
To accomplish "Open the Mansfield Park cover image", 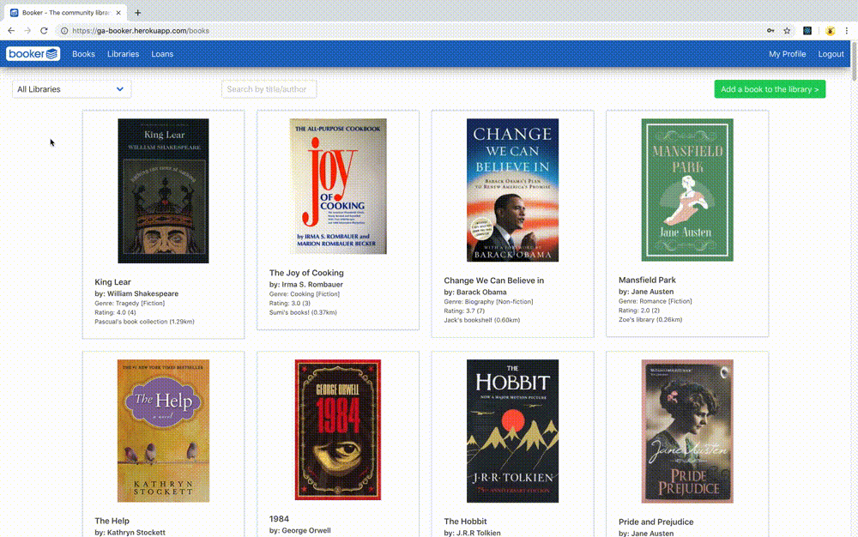I will (687, 190).
